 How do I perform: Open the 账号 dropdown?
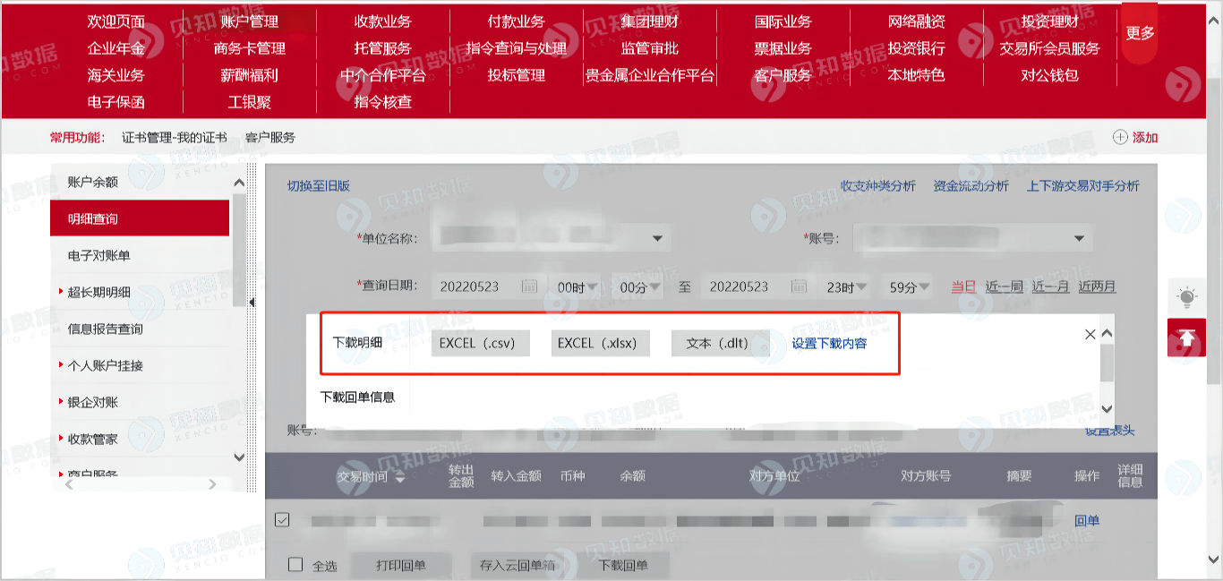[1078, 238]
